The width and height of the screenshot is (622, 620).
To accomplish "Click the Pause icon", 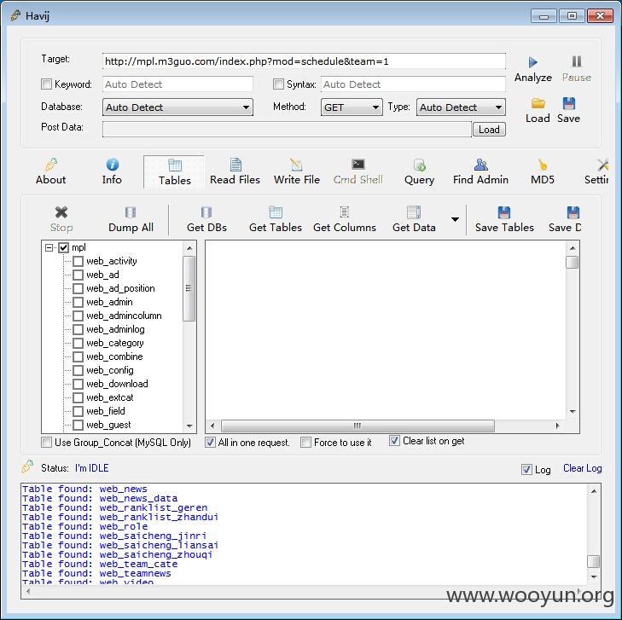I will 577,61.
